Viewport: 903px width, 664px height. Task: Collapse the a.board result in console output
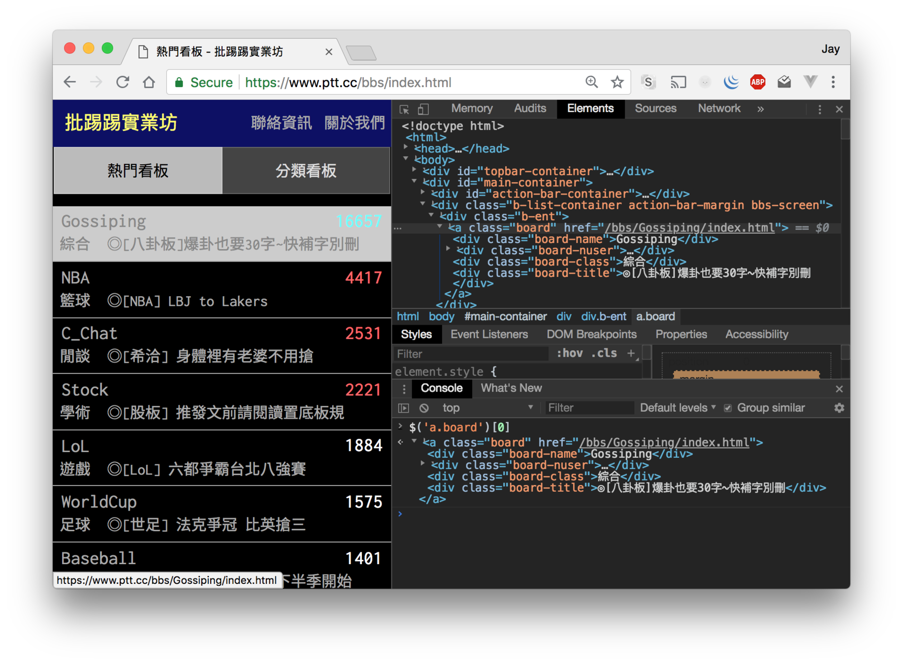pyautogui.click(x=415, y=441)
